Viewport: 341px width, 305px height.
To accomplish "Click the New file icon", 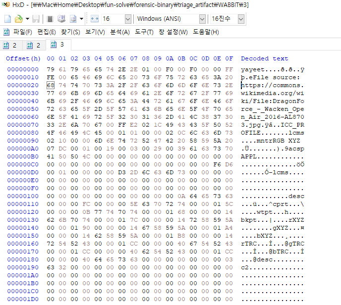I will (7, 19).
